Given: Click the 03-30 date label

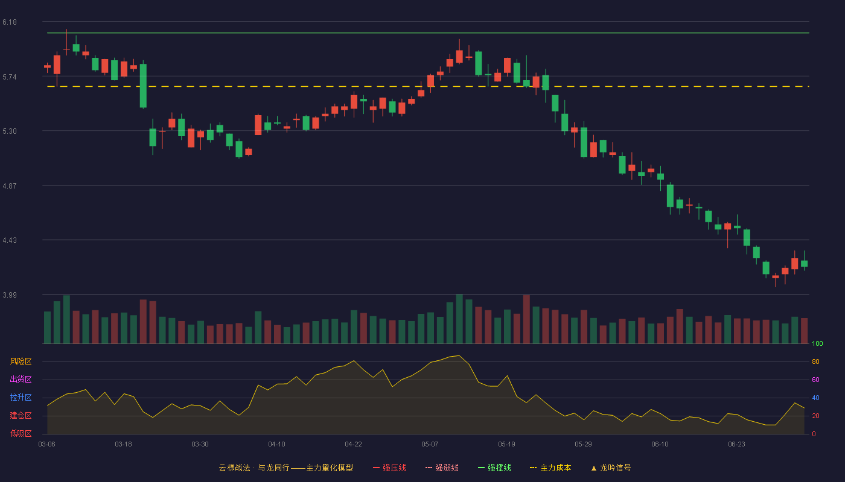Looking at the screenshot, I should point(200,444).
